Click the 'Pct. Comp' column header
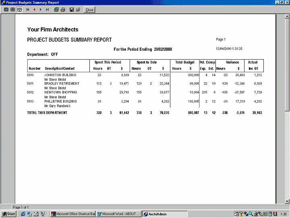 tap(207, 62)
